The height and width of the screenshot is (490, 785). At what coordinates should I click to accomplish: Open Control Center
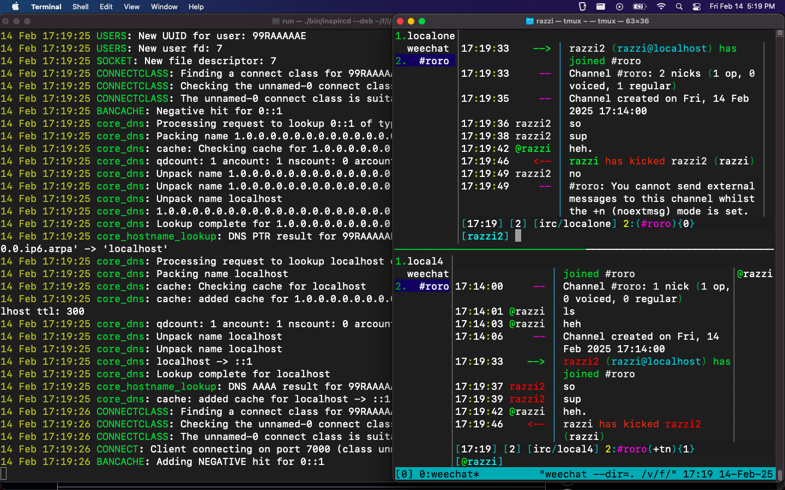pos(697,7)
